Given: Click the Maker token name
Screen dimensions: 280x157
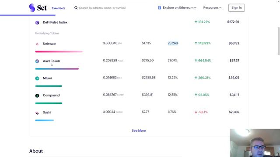Looking at the screenshot, I should click(48, 78).
